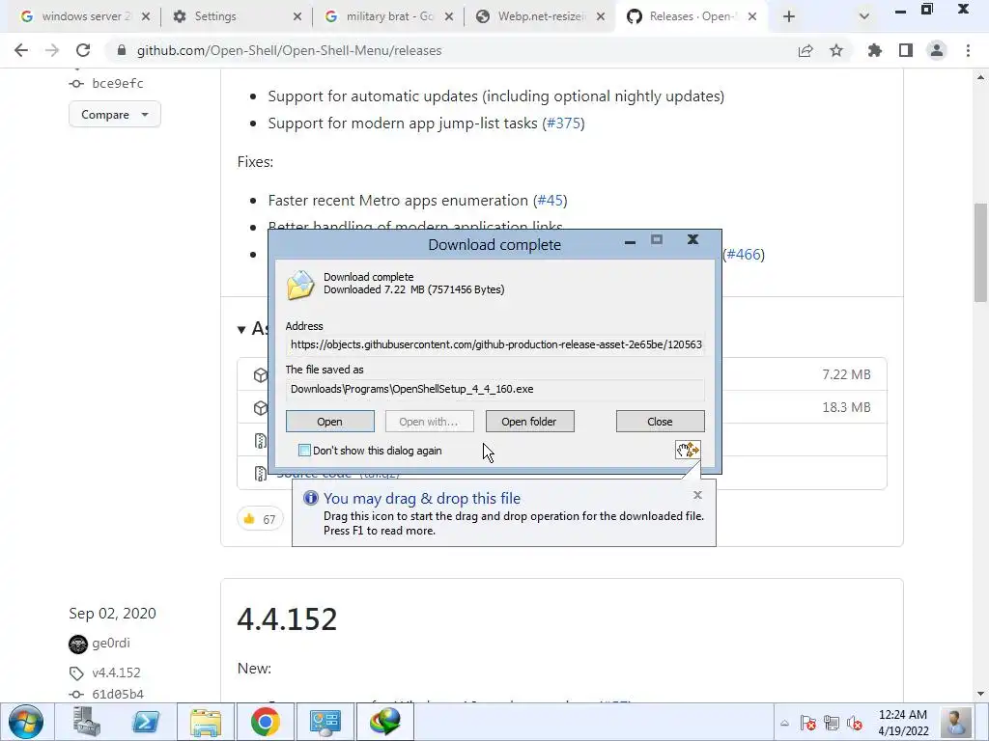Viewport: 989px width, 741px height.
Task: Click the drag and drop hand icon
Action: tap(688, 450)
